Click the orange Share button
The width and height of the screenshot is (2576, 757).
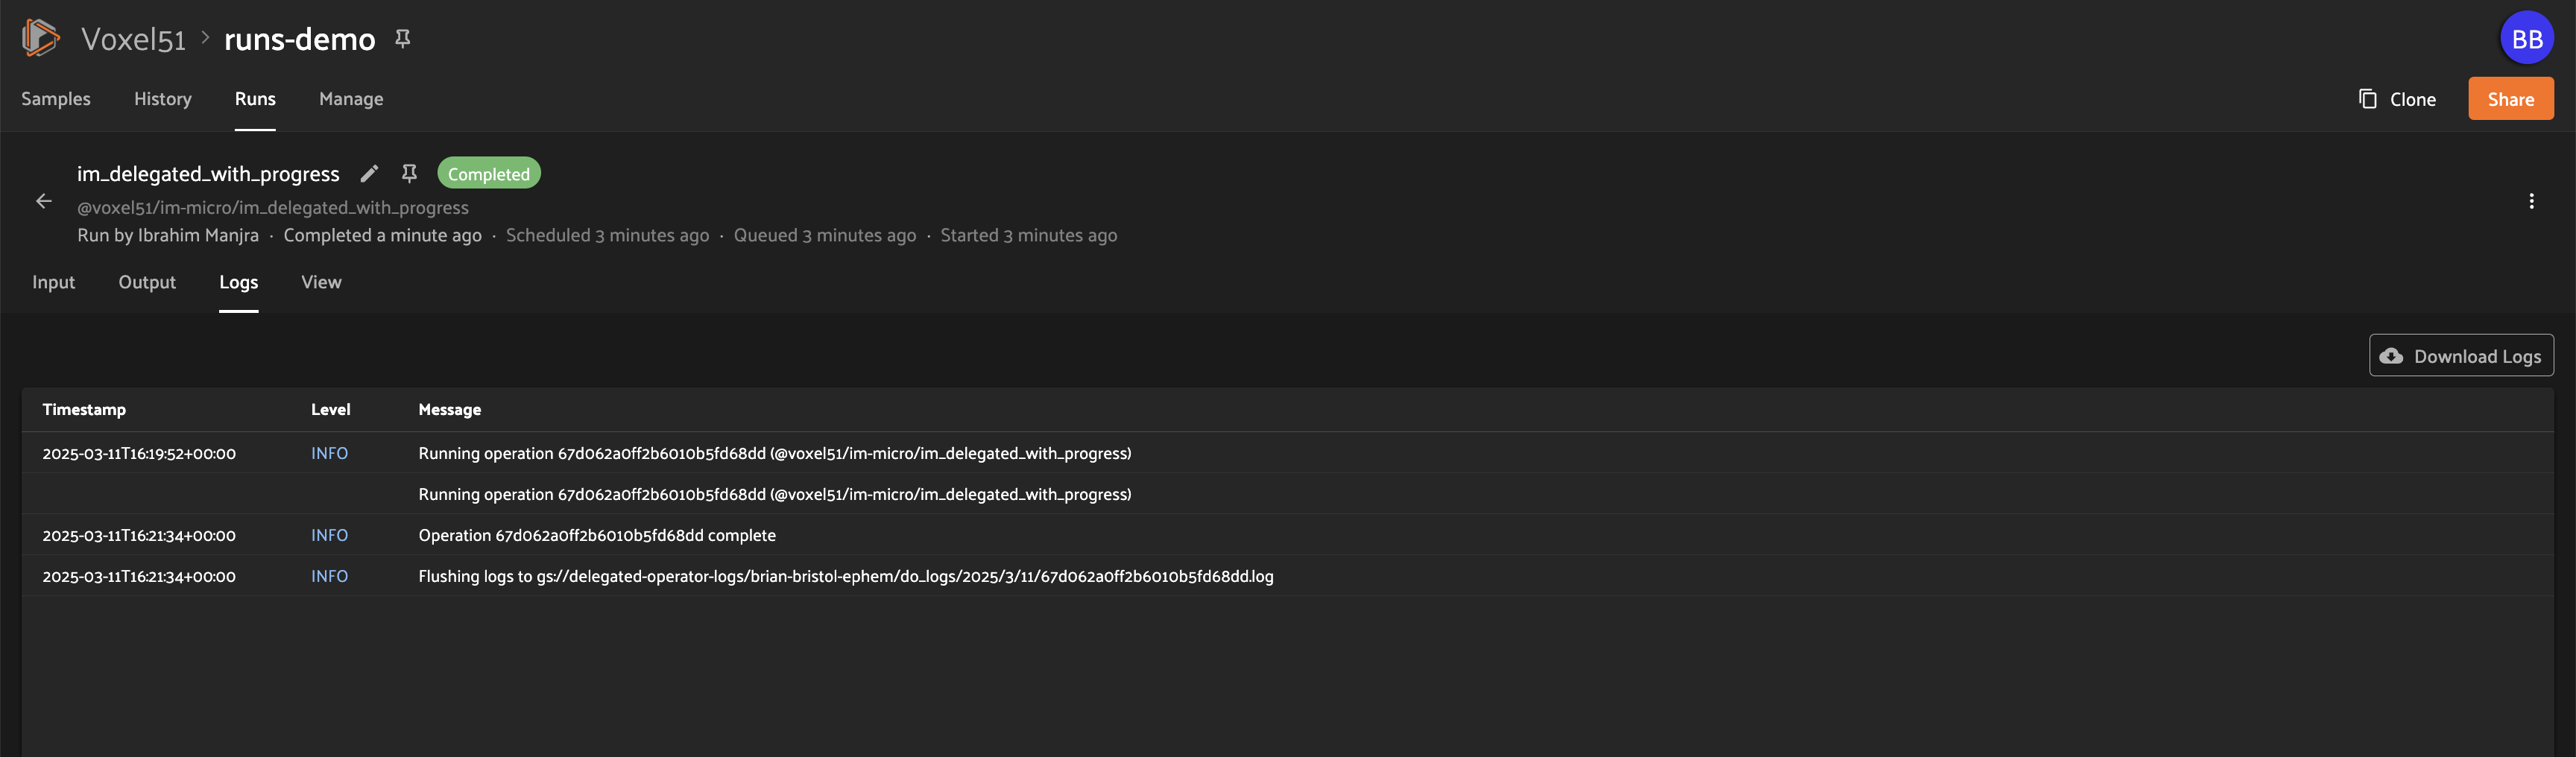click(x=2510, y=99)
